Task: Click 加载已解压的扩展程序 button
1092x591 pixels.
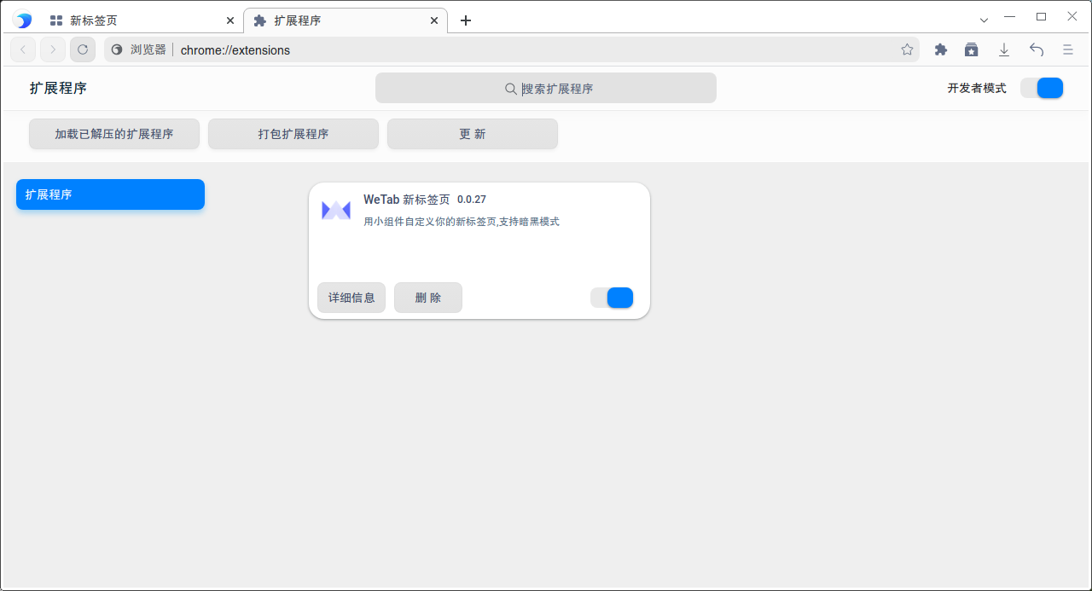Action: point(113,134)
